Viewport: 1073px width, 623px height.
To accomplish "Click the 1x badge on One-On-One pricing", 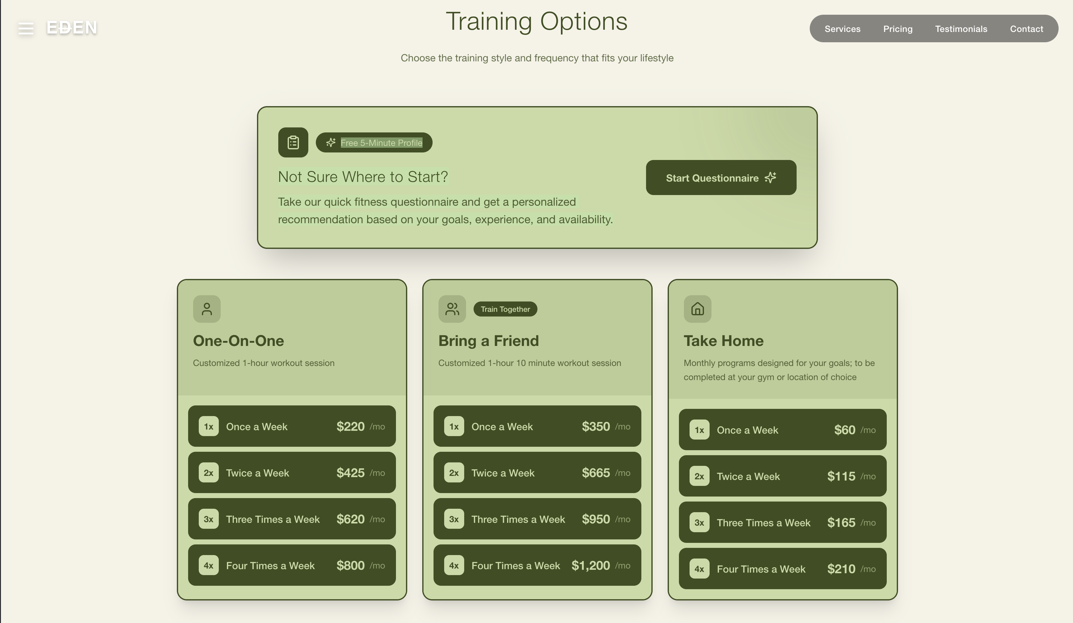I will coord(209,426).
